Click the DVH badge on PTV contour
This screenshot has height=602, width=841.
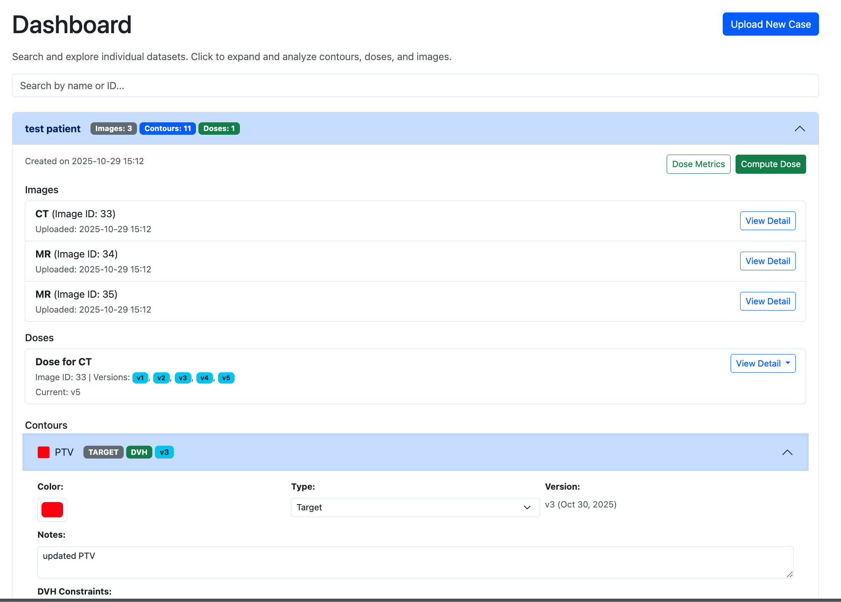139,452
